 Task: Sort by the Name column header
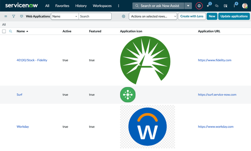click(x=21, y=31)
